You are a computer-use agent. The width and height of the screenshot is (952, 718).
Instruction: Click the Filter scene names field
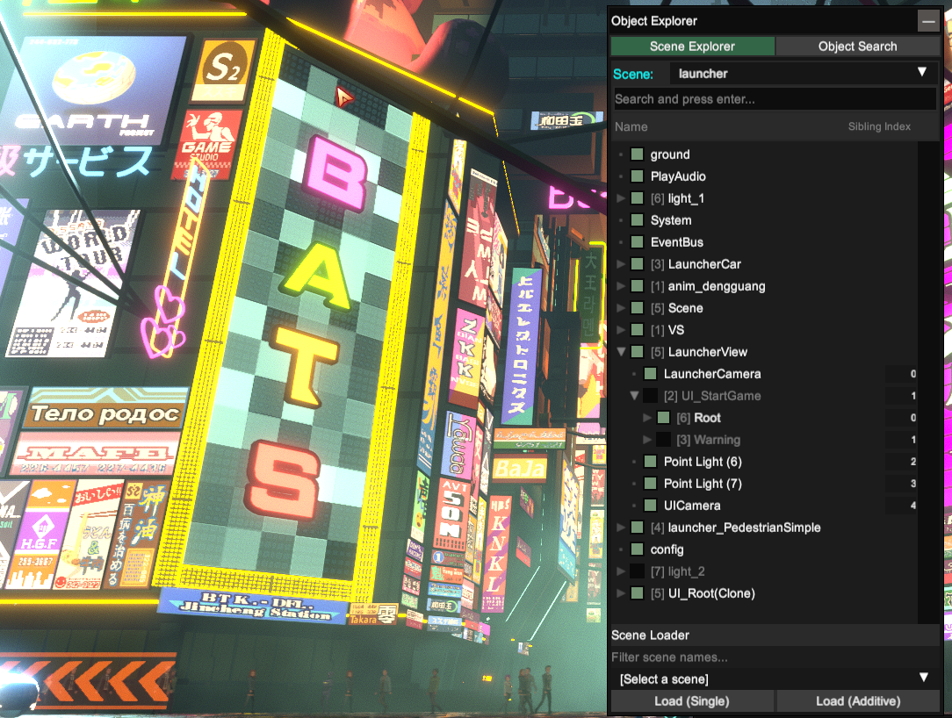[x=775, y=657]
